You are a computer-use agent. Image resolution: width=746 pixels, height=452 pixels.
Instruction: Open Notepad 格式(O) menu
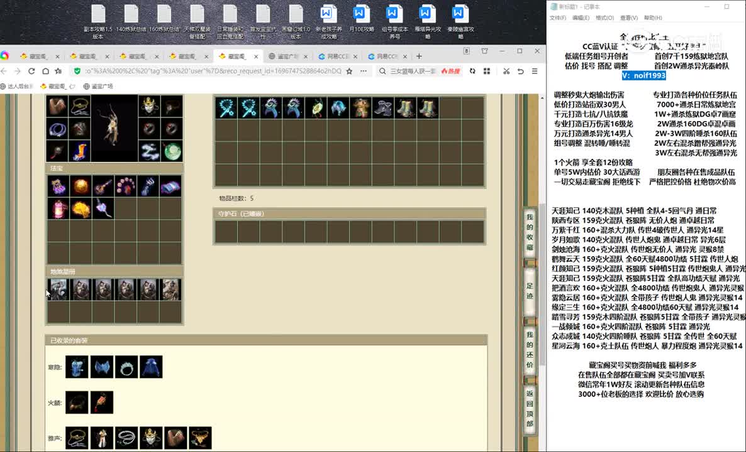click(x=604, y=18)
